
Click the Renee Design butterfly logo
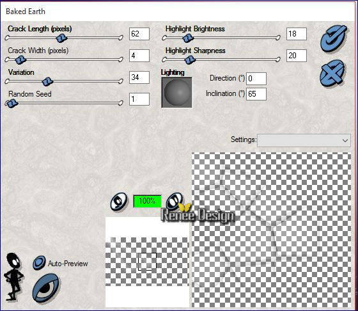click(x=198, y=214)
